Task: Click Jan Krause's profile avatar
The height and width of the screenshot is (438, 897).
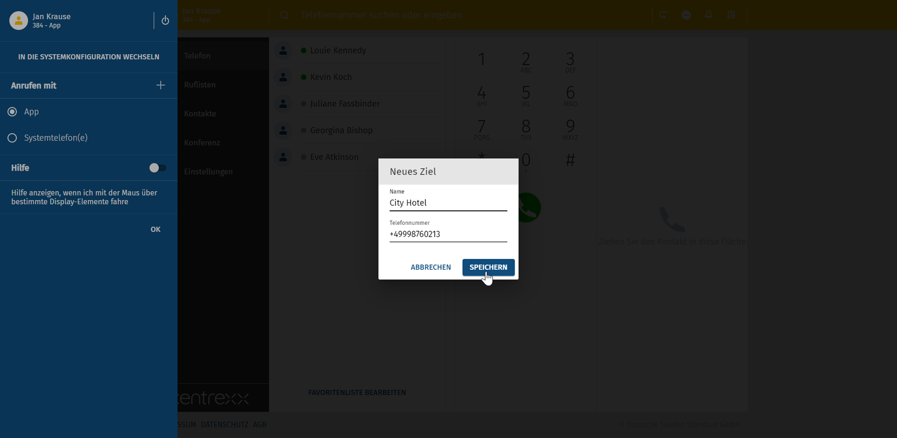Action: [19, 21]
